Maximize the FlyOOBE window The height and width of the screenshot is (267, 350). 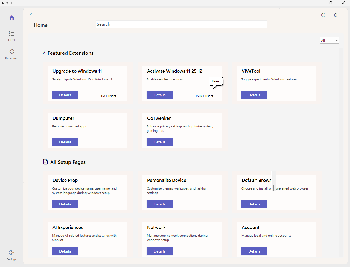tap(331, 3)
